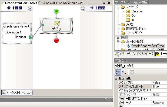Collapse the ポートの種類 folder
The image size is (167, 107).
118,42
